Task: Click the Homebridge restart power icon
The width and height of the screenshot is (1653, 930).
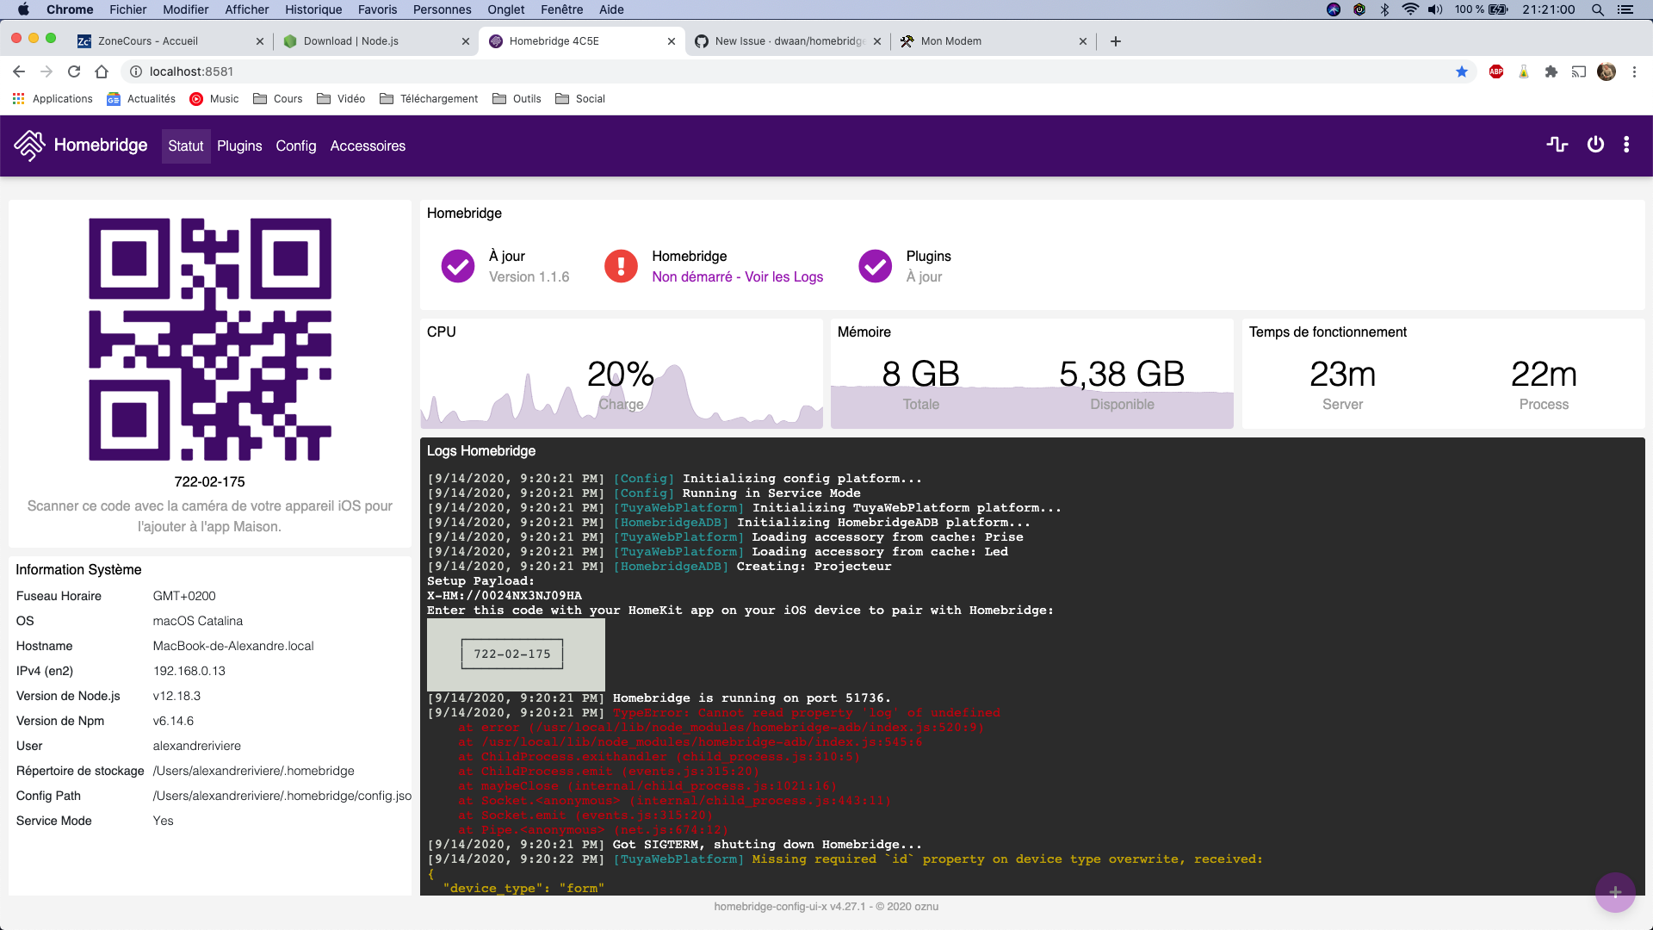Action: (x=1595, y=145)
